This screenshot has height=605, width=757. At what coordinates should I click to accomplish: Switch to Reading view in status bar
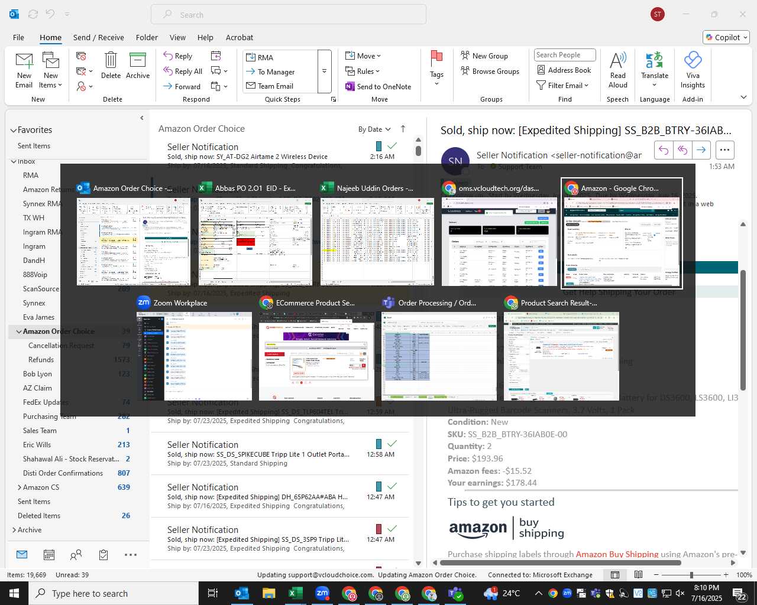point(639,575)
